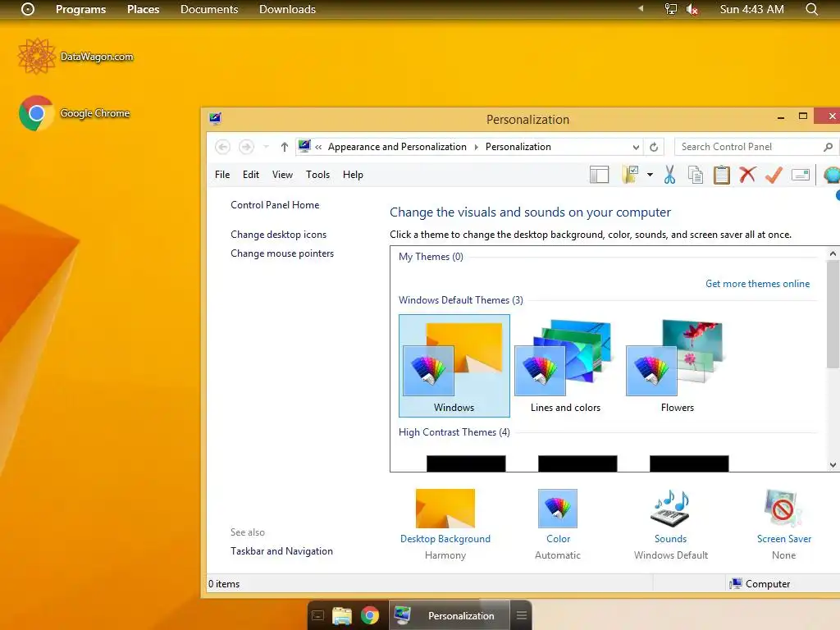Click the red X Delete icon
This screenshot has height=630, width=840.
coord(747,175)
